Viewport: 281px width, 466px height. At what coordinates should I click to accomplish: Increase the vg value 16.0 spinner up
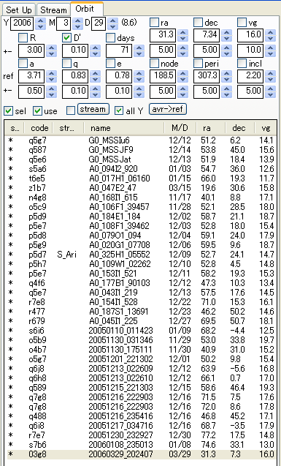tap(270, 32)
